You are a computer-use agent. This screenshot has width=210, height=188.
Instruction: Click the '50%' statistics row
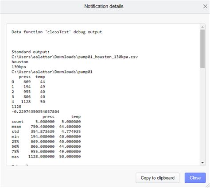46,146
